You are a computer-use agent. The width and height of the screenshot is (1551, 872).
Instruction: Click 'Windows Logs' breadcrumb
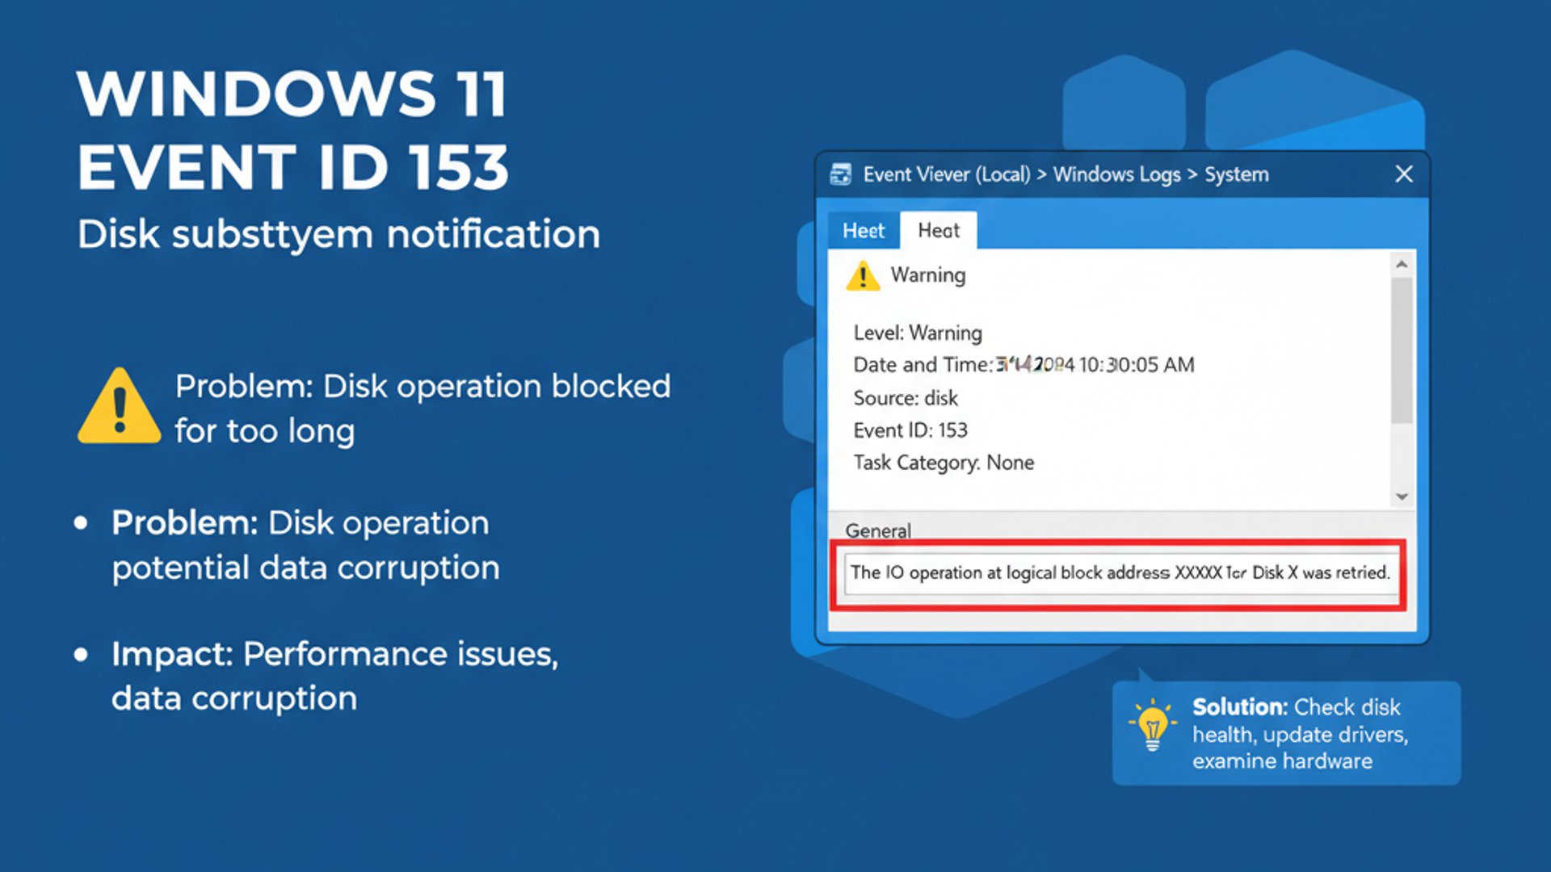1116,174
